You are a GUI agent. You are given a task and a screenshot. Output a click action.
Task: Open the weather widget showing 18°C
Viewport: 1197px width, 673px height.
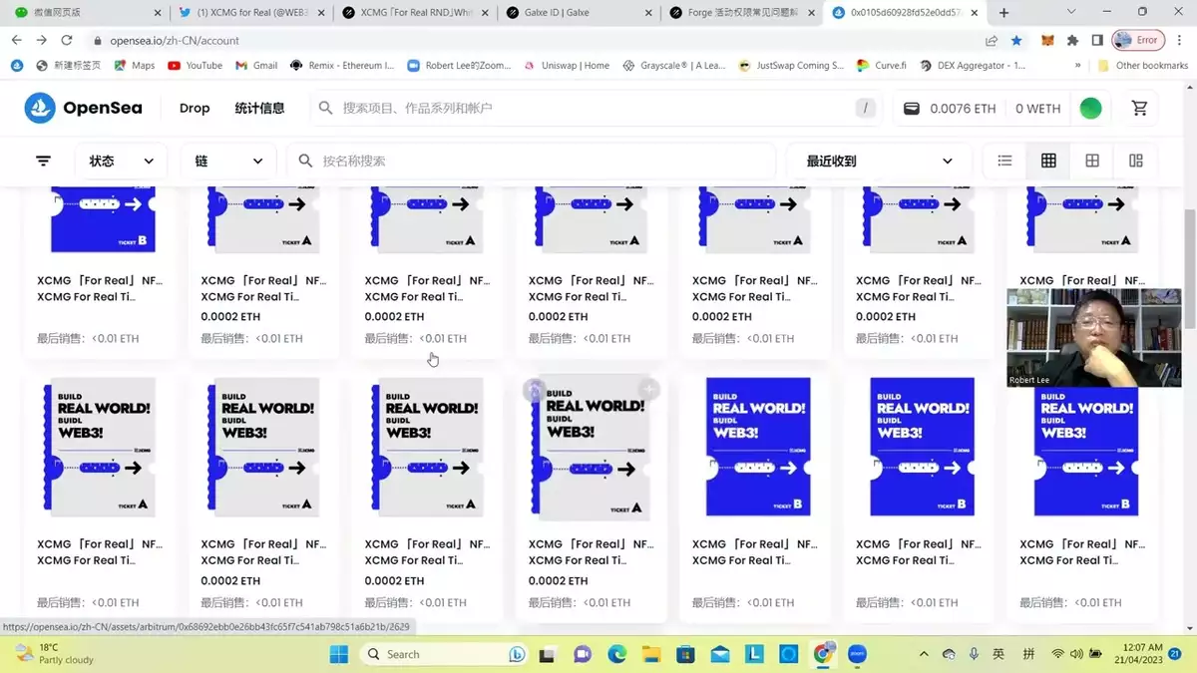pyautogui.click(x=56, y=654)
